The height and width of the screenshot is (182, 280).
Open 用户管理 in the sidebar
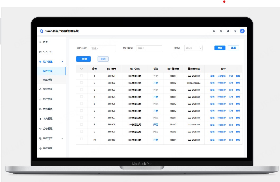pos(48,99)
